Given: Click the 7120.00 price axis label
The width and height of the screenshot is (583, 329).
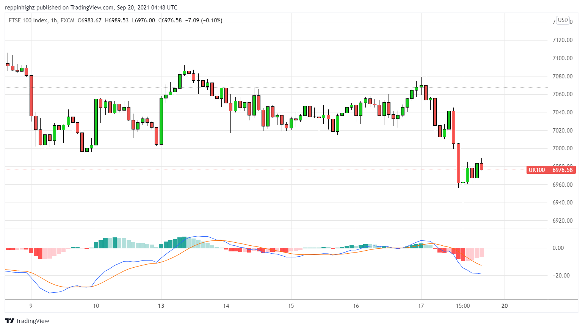Looking at the screenshot, I should (563, 40).
